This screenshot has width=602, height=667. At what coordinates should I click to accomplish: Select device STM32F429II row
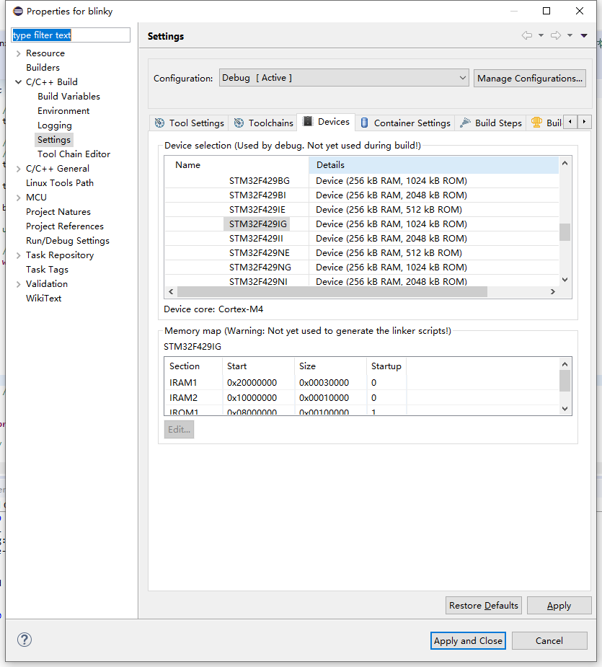tap(362, 239)
